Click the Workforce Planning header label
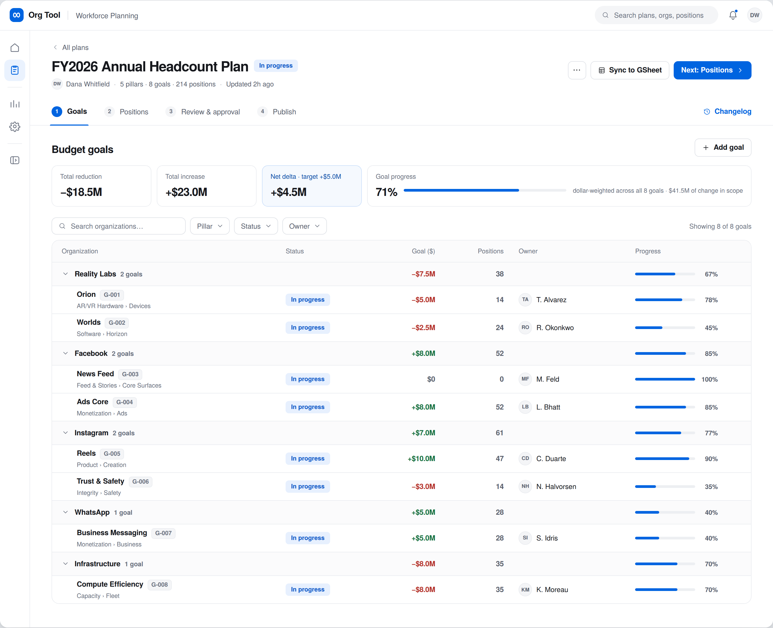The width and height of the screenshot is (773, 628). tap(107, 16)
